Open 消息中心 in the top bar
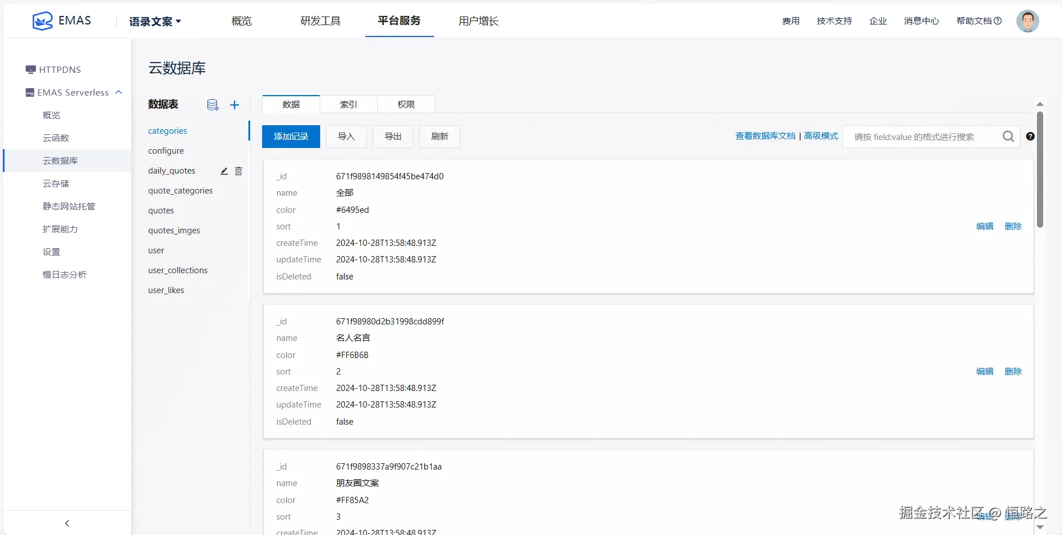Image resolution: width=1062 pixels, height=535 pixels. (921, 21)
